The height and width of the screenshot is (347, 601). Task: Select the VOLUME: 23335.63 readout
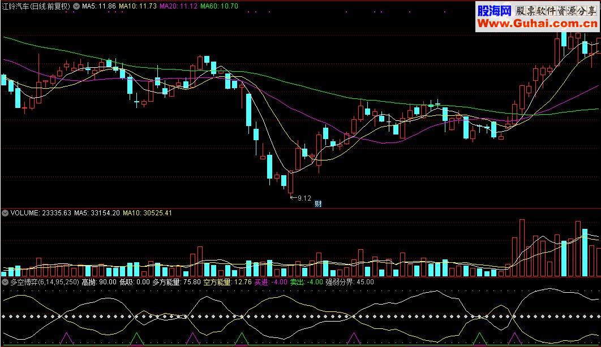[x=41, y=213]
